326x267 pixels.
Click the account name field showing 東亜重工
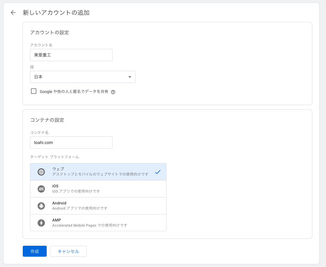71,55
